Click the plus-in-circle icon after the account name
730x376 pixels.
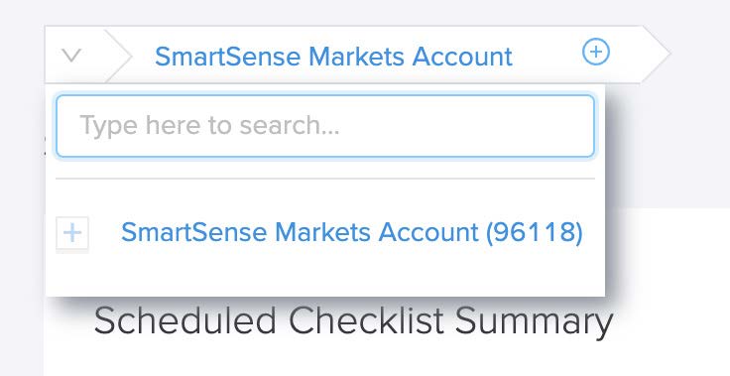[x=596, y=52]
